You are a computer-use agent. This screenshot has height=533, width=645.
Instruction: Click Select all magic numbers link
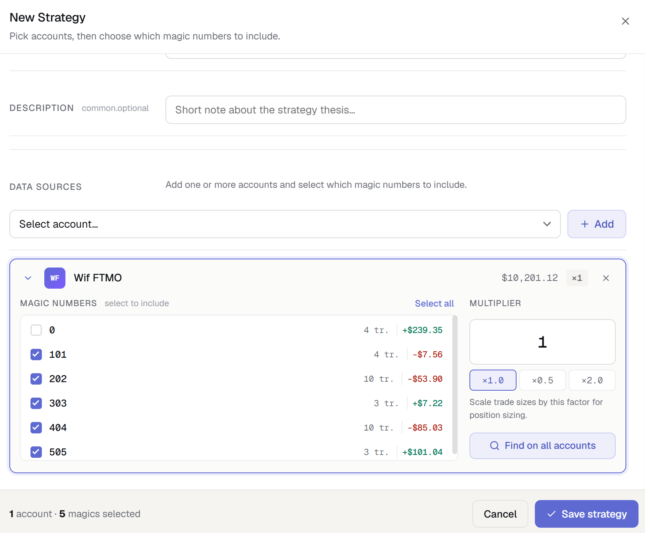(x=434, y=303)
